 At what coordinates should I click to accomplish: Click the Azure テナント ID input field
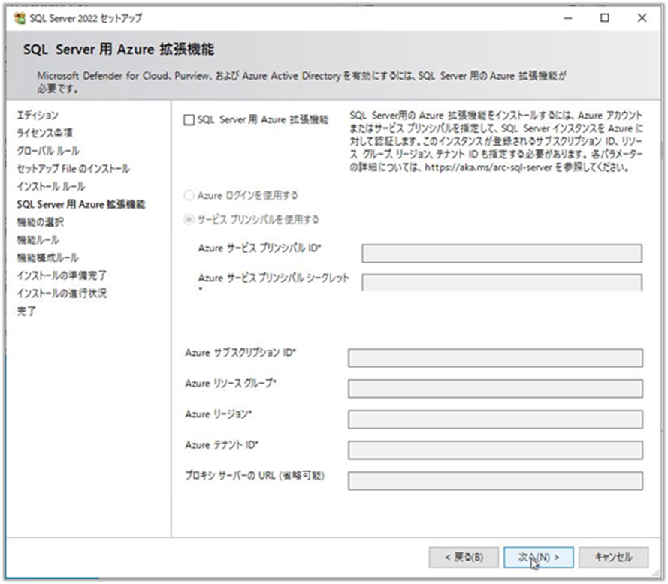(x=495, y=450)
